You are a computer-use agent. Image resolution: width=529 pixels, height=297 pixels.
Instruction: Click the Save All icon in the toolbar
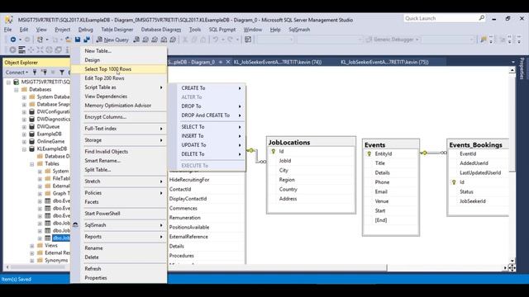(87, 40)
